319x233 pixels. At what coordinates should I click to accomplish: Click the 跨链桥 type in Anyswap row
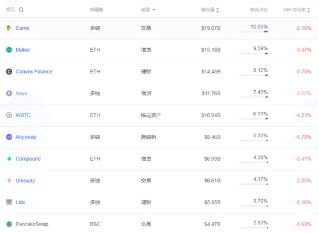(x=149, y=137)
